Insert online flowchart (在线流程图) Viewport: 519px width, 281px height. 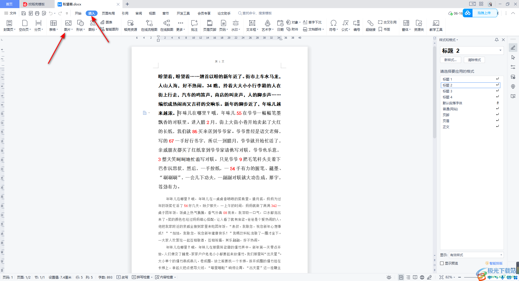(149, 26)
